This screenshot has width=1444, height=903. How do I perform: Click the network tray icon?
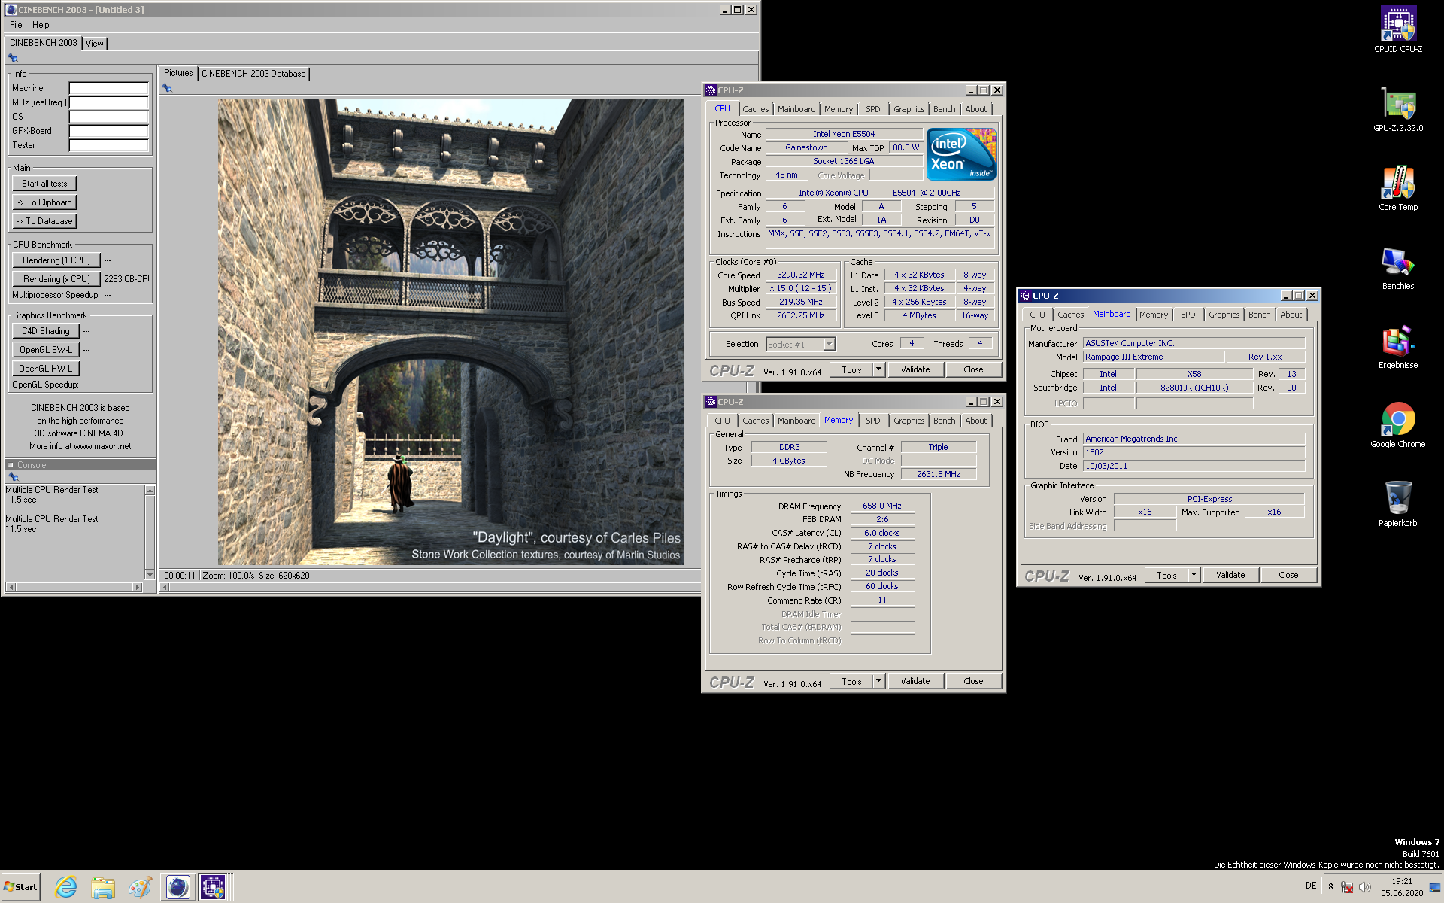(x=1347, y=887)
